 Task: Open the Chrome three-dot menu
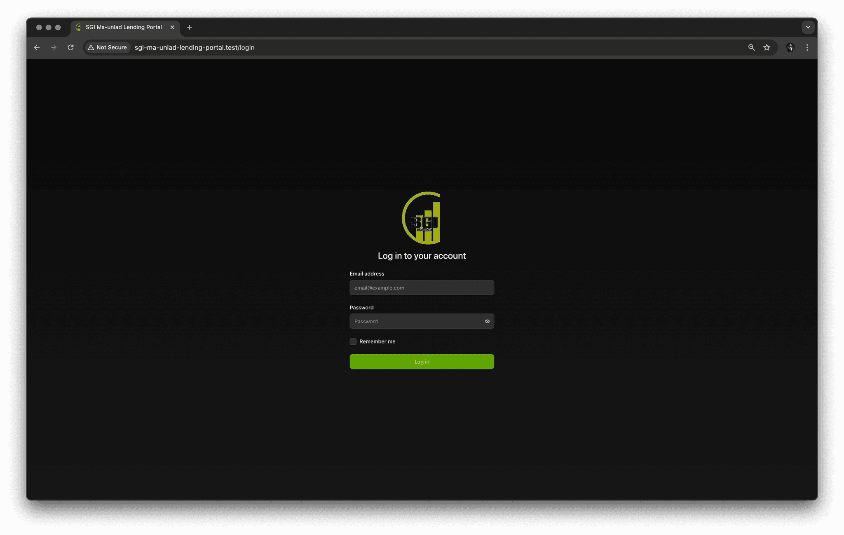[807, 47]
